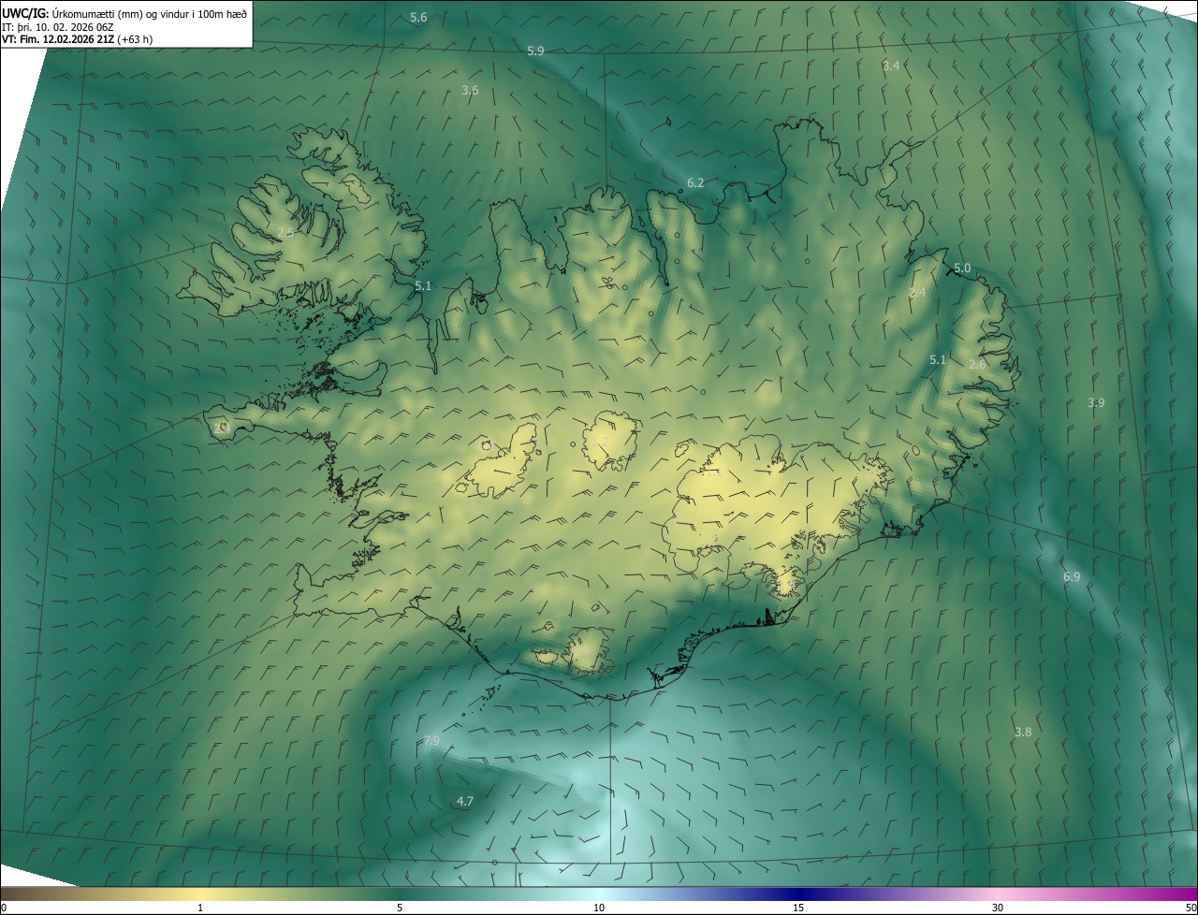Click the 6.9 value label on the map
Screen dimensions: 1198x915
(1072, 577)
